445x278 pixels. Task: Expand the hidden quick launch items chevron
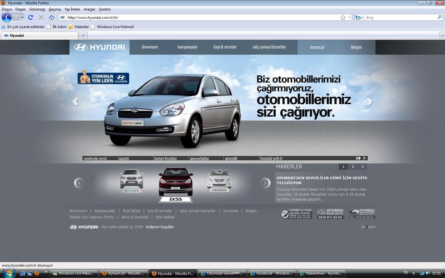click(x=46, y=272)
